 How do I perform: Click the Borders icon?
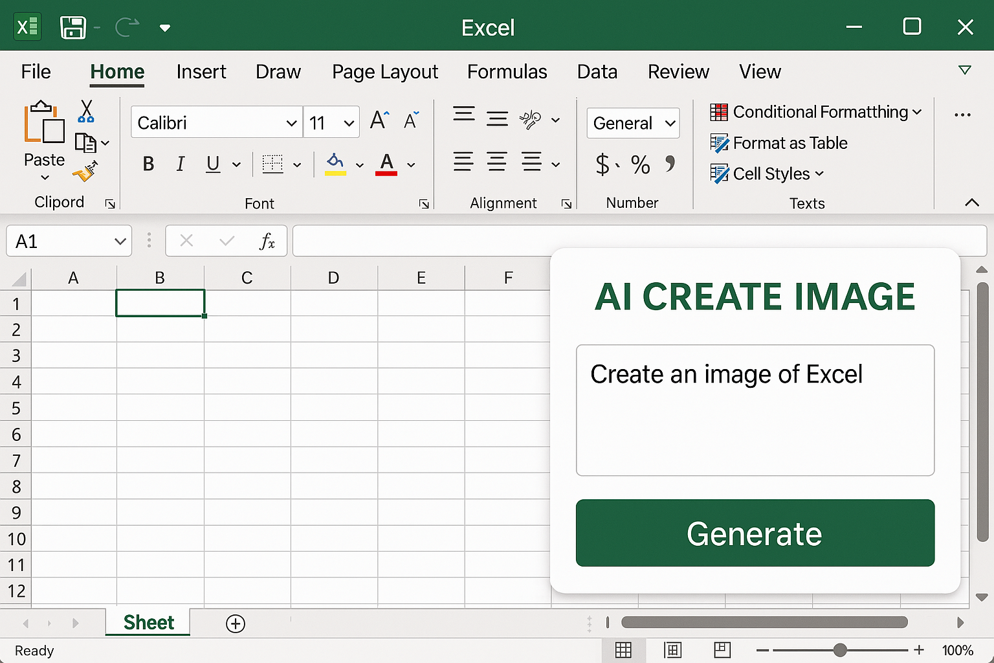tap(272, 164)
